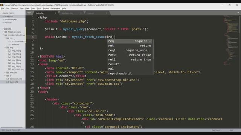The image size is (241, 135).
Task: Choose 'req require' autocomplete suggestion
Action: [130, 41]
